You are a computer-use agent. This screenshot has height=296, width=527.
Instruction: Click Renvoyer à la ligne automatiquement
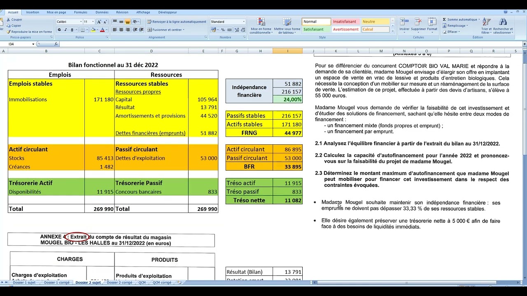[x=177, y=22]
